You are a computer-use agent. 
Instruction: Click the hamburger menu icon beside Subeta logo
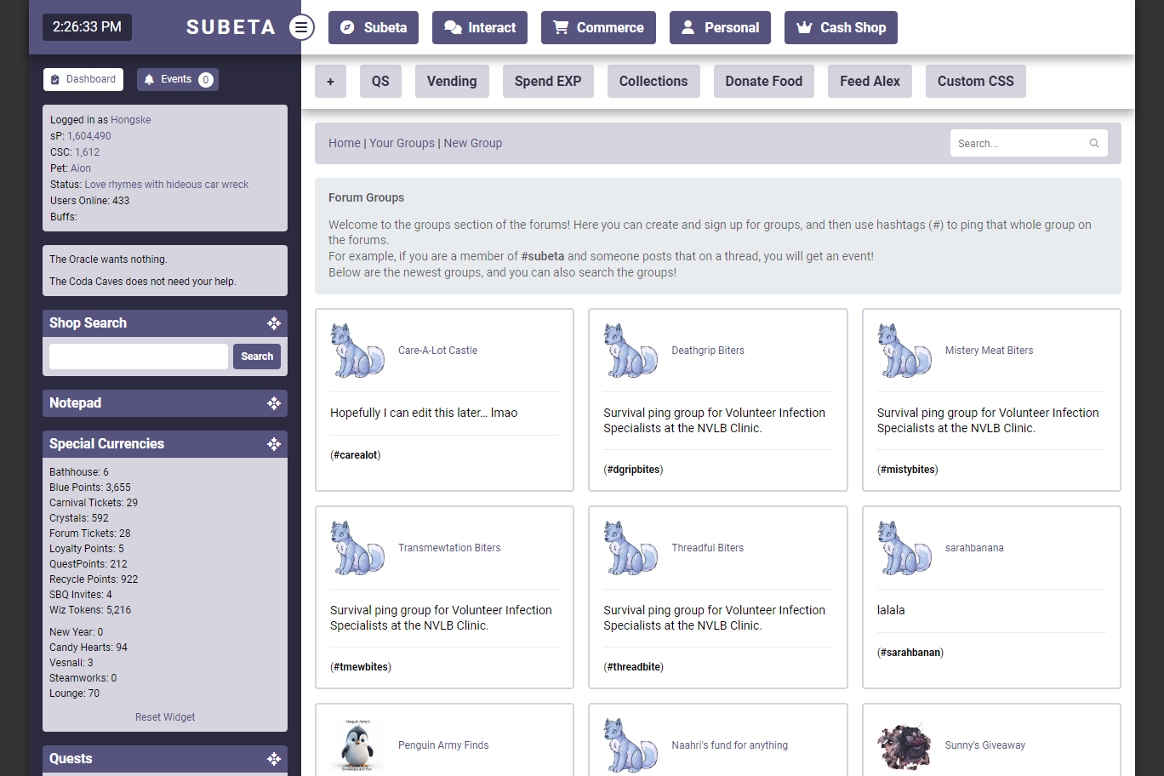coord(300,27)
